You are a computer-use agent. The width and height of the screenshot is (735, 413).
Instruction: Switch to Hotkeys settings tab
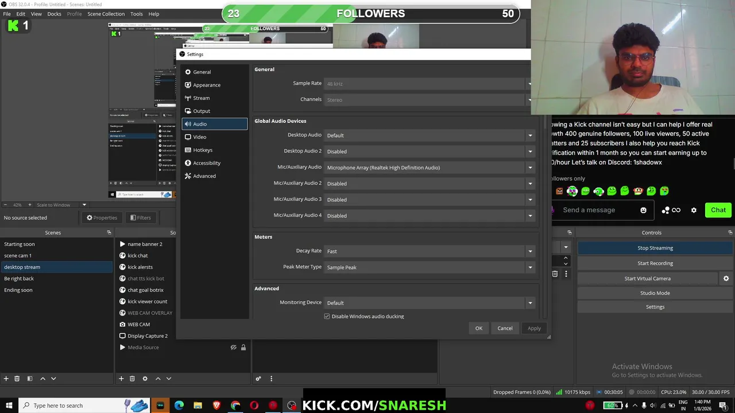pyautogui.click(x=214, y=150)
